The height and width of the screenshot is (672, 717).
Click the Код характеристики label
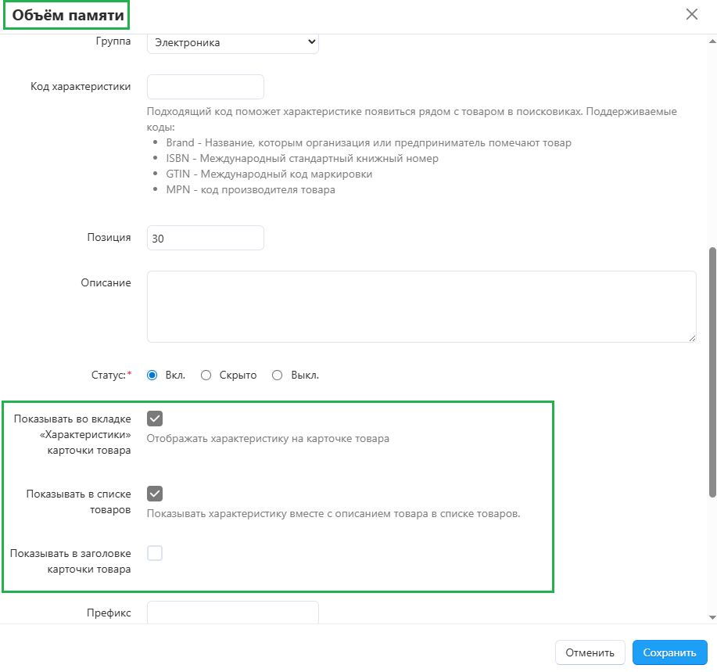(81, 86)
